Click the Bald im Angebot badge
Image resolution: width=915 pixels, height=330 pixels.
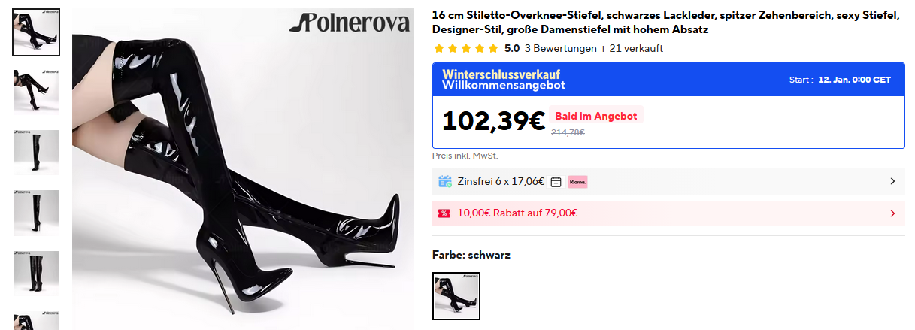pos(596,116)
